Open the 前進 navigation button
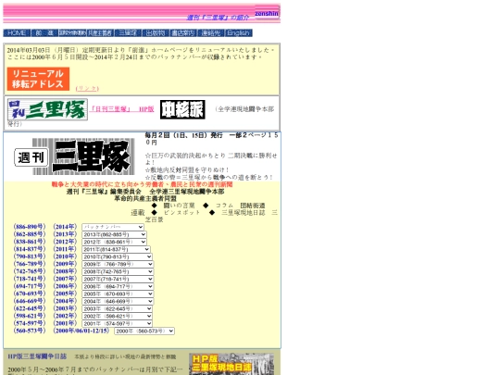Viewport: 500px width, 375px height. 44,33
